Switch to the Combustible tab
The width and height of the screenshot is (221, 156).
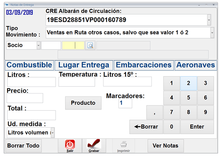(x=29, y=65)
